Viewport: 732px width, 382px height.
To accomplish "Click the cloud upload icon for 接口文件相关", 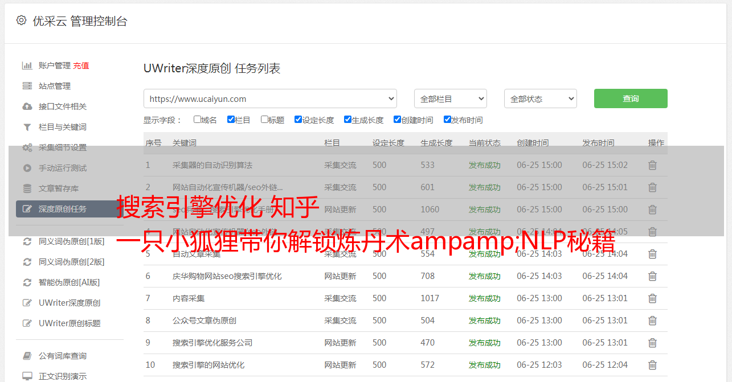I will 27,106.
